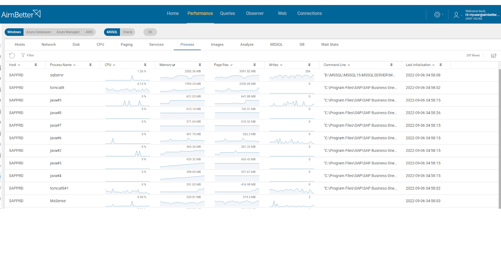
Task: Open column settings sliders icon
Action: [x=493, y=55]
